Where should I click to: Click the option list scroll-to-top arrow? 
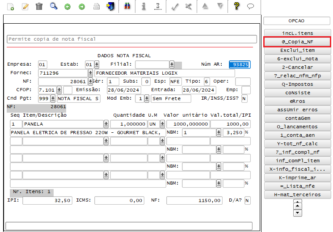click(298, 201)
